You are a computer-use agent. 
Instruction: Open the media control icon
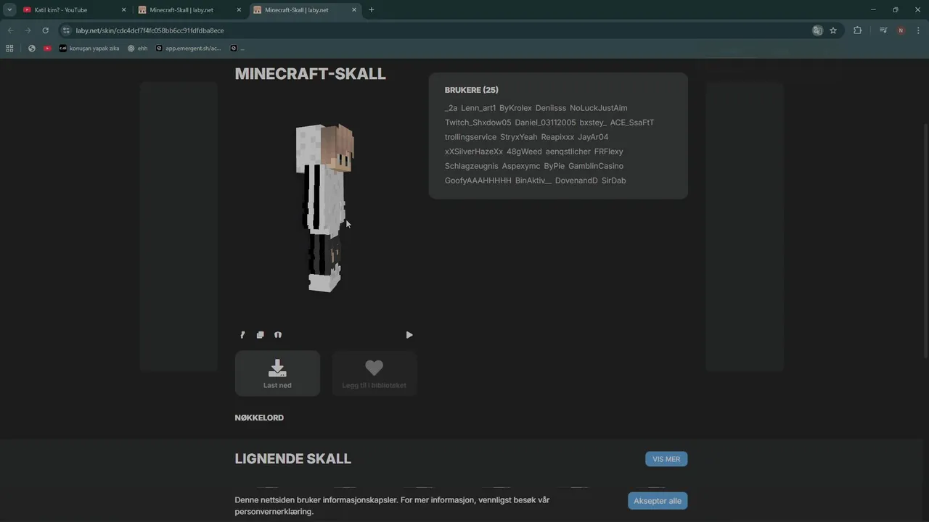[x=883, y=30]
